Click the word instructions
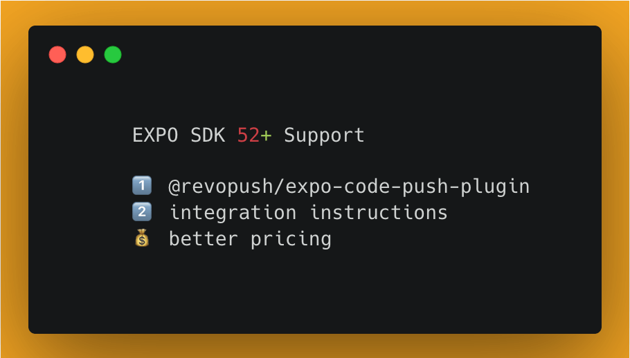 (379, 213)
